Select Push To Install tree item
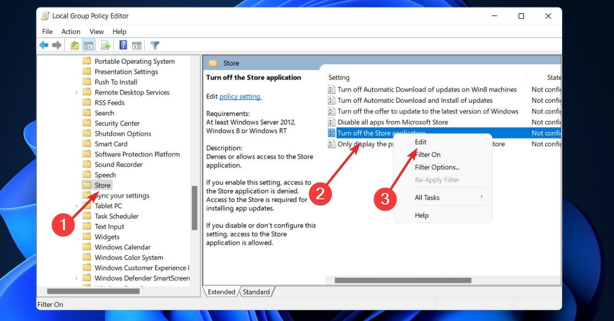This screenshot has height=321, width=614. 116,82
